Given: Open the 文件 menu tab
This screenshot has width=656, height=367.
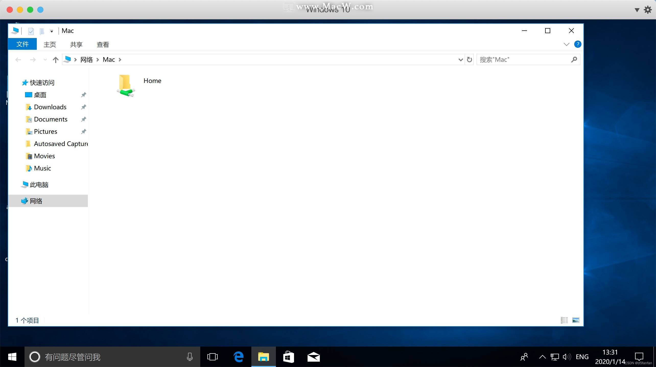Looking at the screenshot, I should click(22, 44).
